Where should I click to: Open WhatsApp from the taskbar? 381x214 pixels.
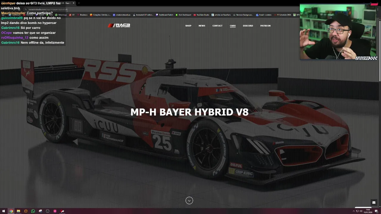(33, 211)
